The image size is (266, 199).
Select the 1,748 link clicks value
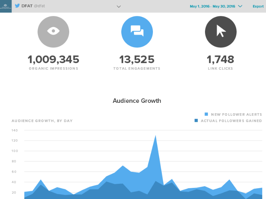[x=221, y=59]
